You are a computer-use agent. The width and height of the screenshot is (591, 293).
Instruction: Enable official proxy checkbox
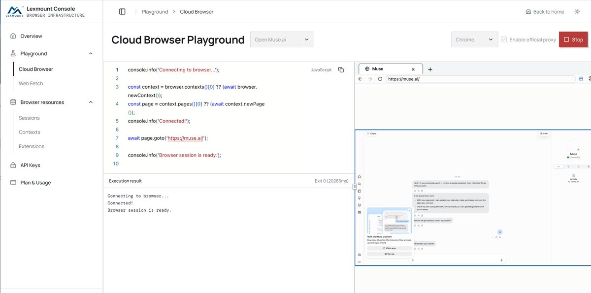(x=504, y=40)
